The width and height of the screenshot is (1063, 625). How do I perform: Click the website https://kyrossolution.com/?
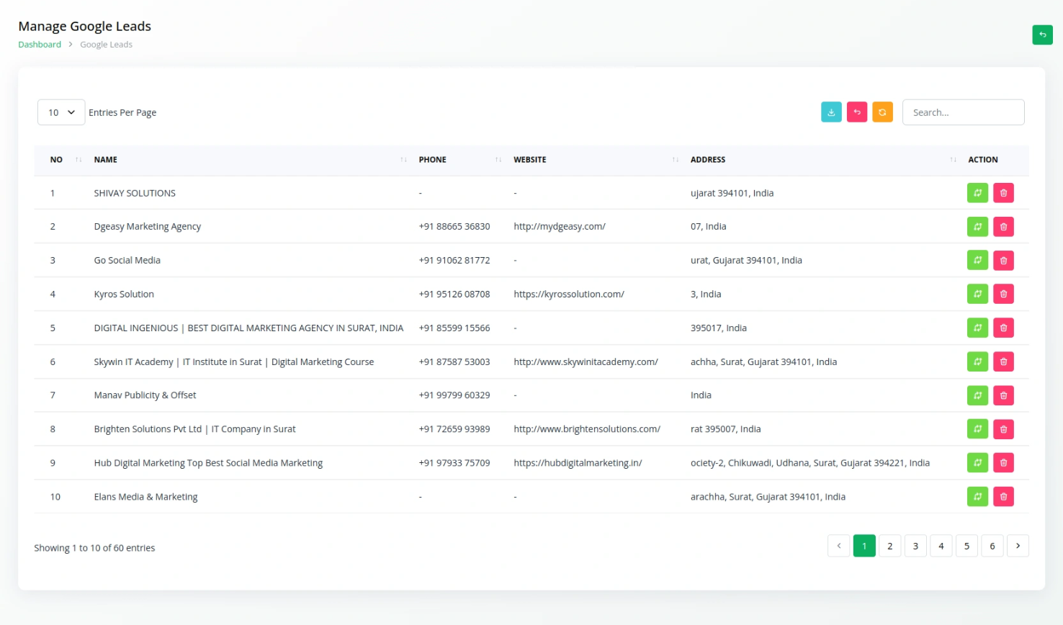click(569, 294)
